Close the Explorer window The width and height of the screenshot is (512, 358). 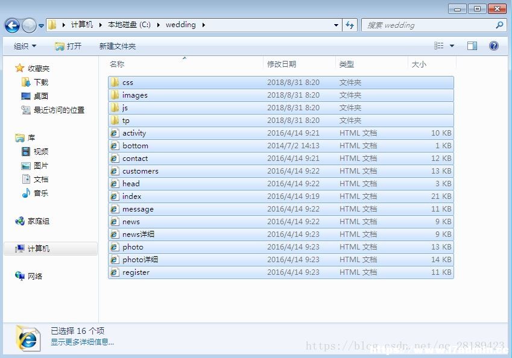click(x=497, y=9)
